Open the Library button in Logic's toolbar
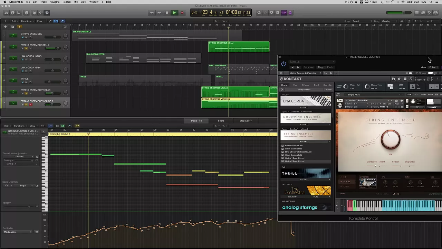This screenshot has width=442, height=249. [x=6, y=13]
